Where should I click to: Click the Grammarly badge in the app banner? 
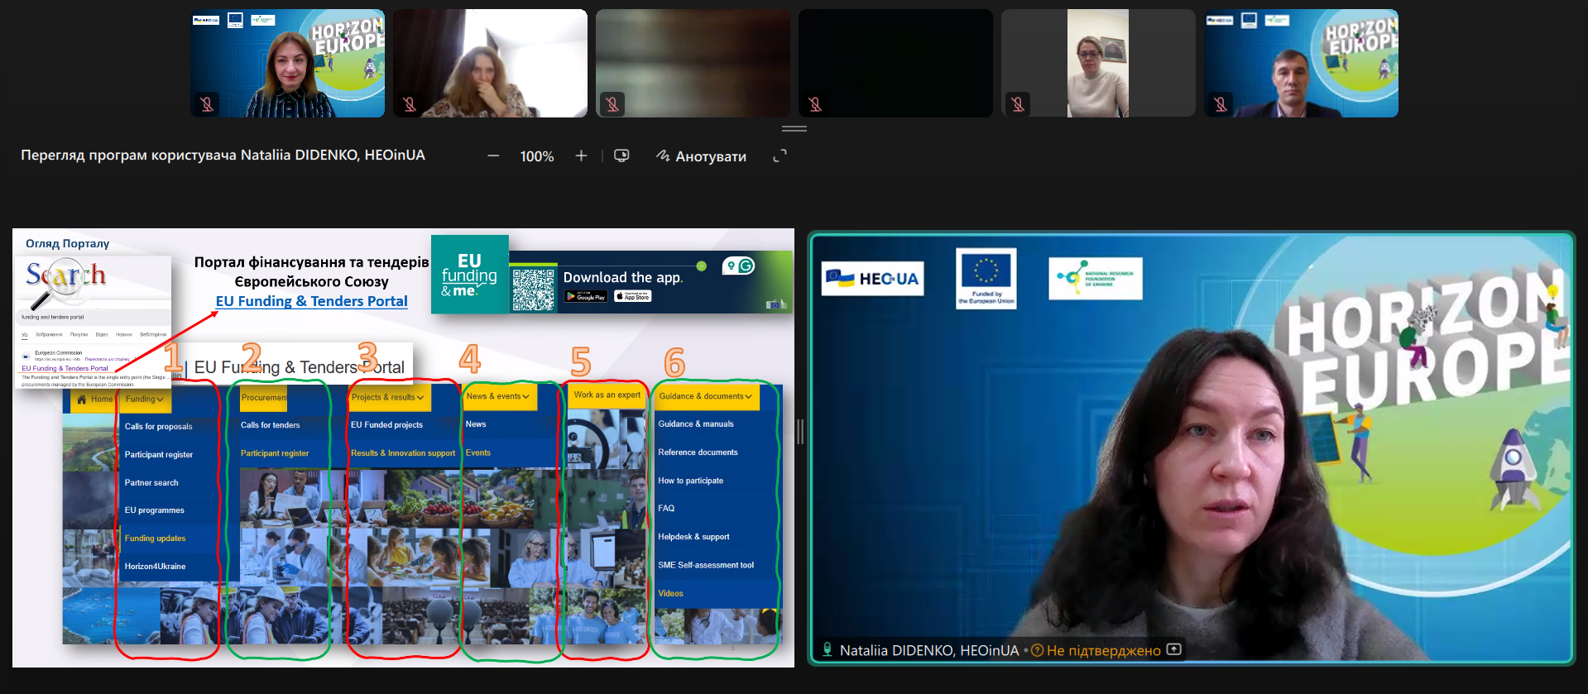tap(746, 266)
